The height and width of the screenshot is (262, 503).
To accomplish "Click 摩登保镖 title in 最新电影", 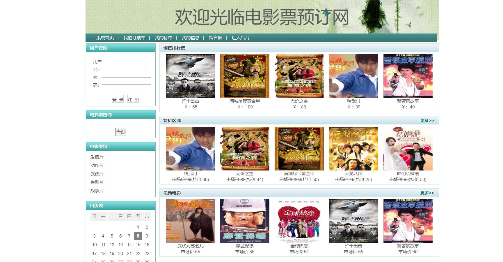I will click(x=245, y=246).
